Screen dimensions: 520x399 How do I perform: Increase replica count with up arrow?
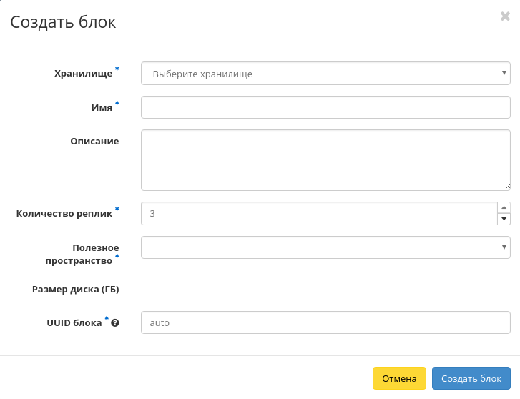pos(504,207)
